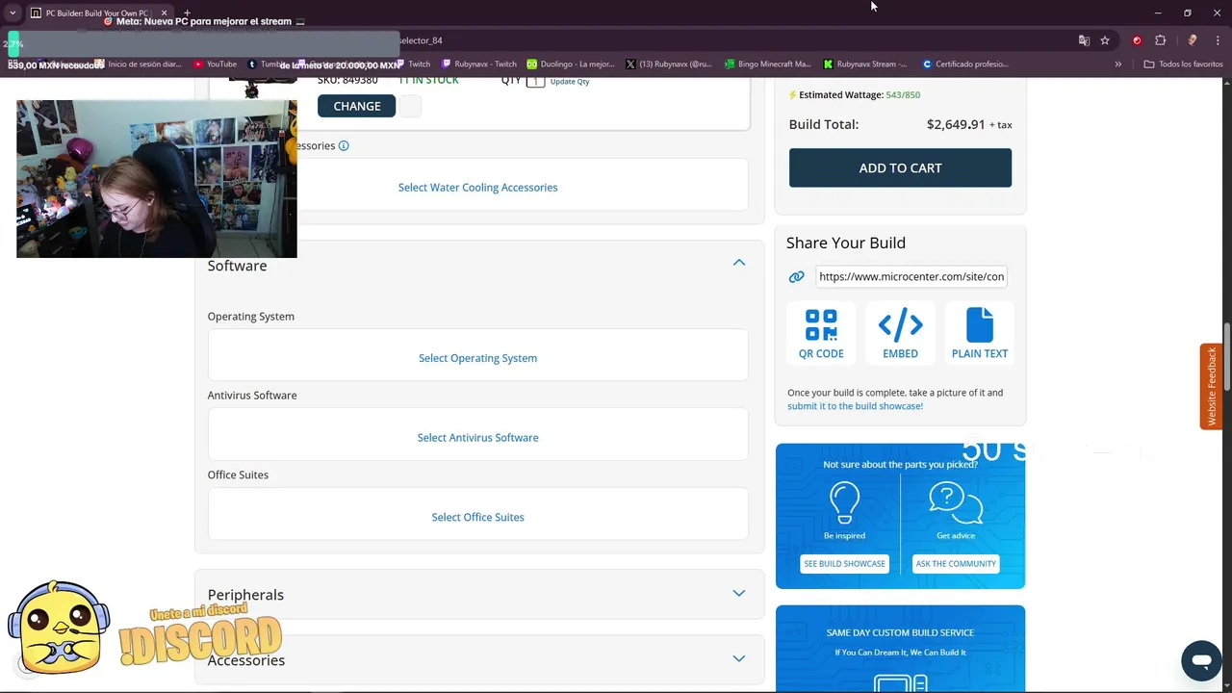The height and width of the screenshot is (693, 1232).
Task: Open the (13) Rubynavx X bookmark
Action: point(669,64)
